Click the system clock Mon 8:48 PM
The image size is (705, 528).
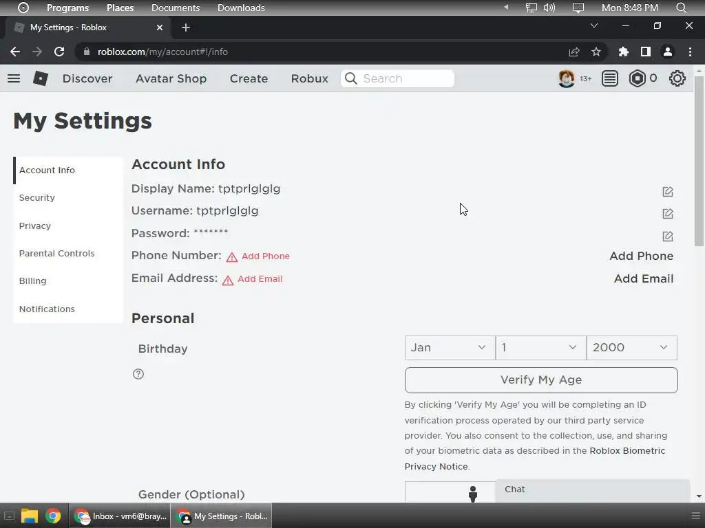(x=629, y=8)
